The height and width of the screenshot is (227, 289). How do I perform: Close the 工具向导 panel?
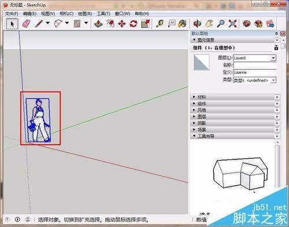277,136
